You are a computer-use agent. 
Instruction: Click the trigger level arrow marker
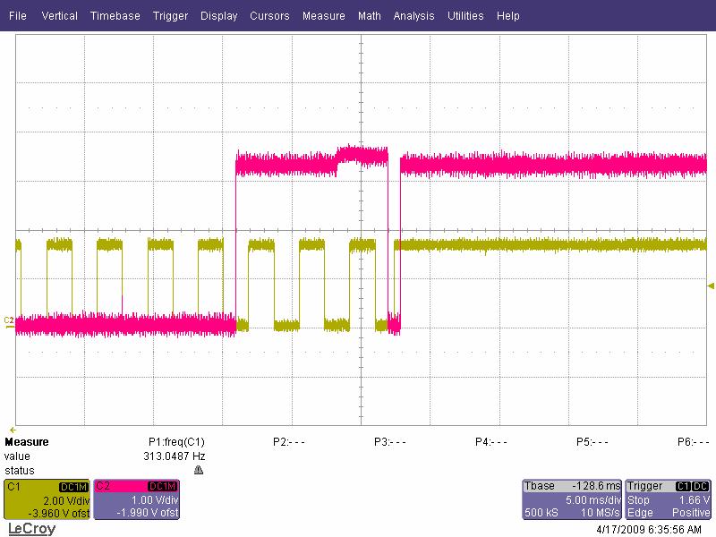(711, 286)
